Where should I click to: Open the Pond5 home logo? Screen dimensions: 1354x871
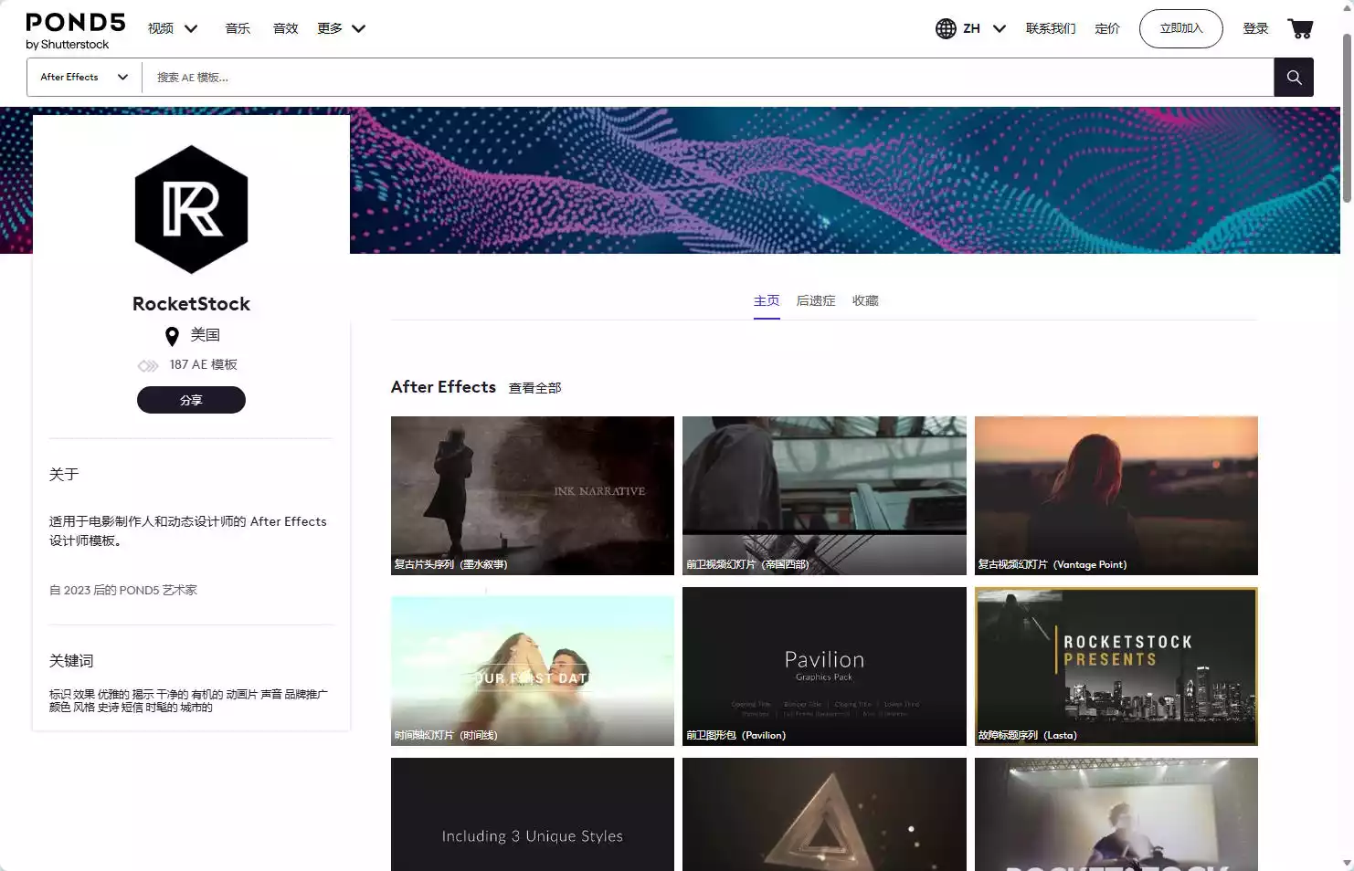coord(76,31)
